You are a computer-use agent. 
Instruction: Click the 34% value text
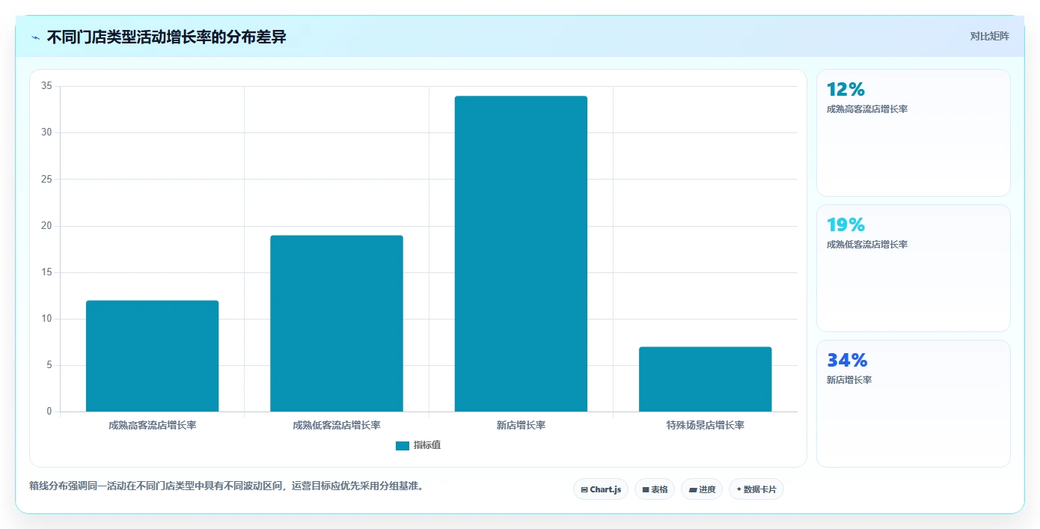(847, 360)
